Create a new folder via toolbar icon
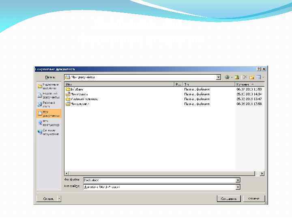The height and width of the screenshot is (219, 292). tap(252, 77)
